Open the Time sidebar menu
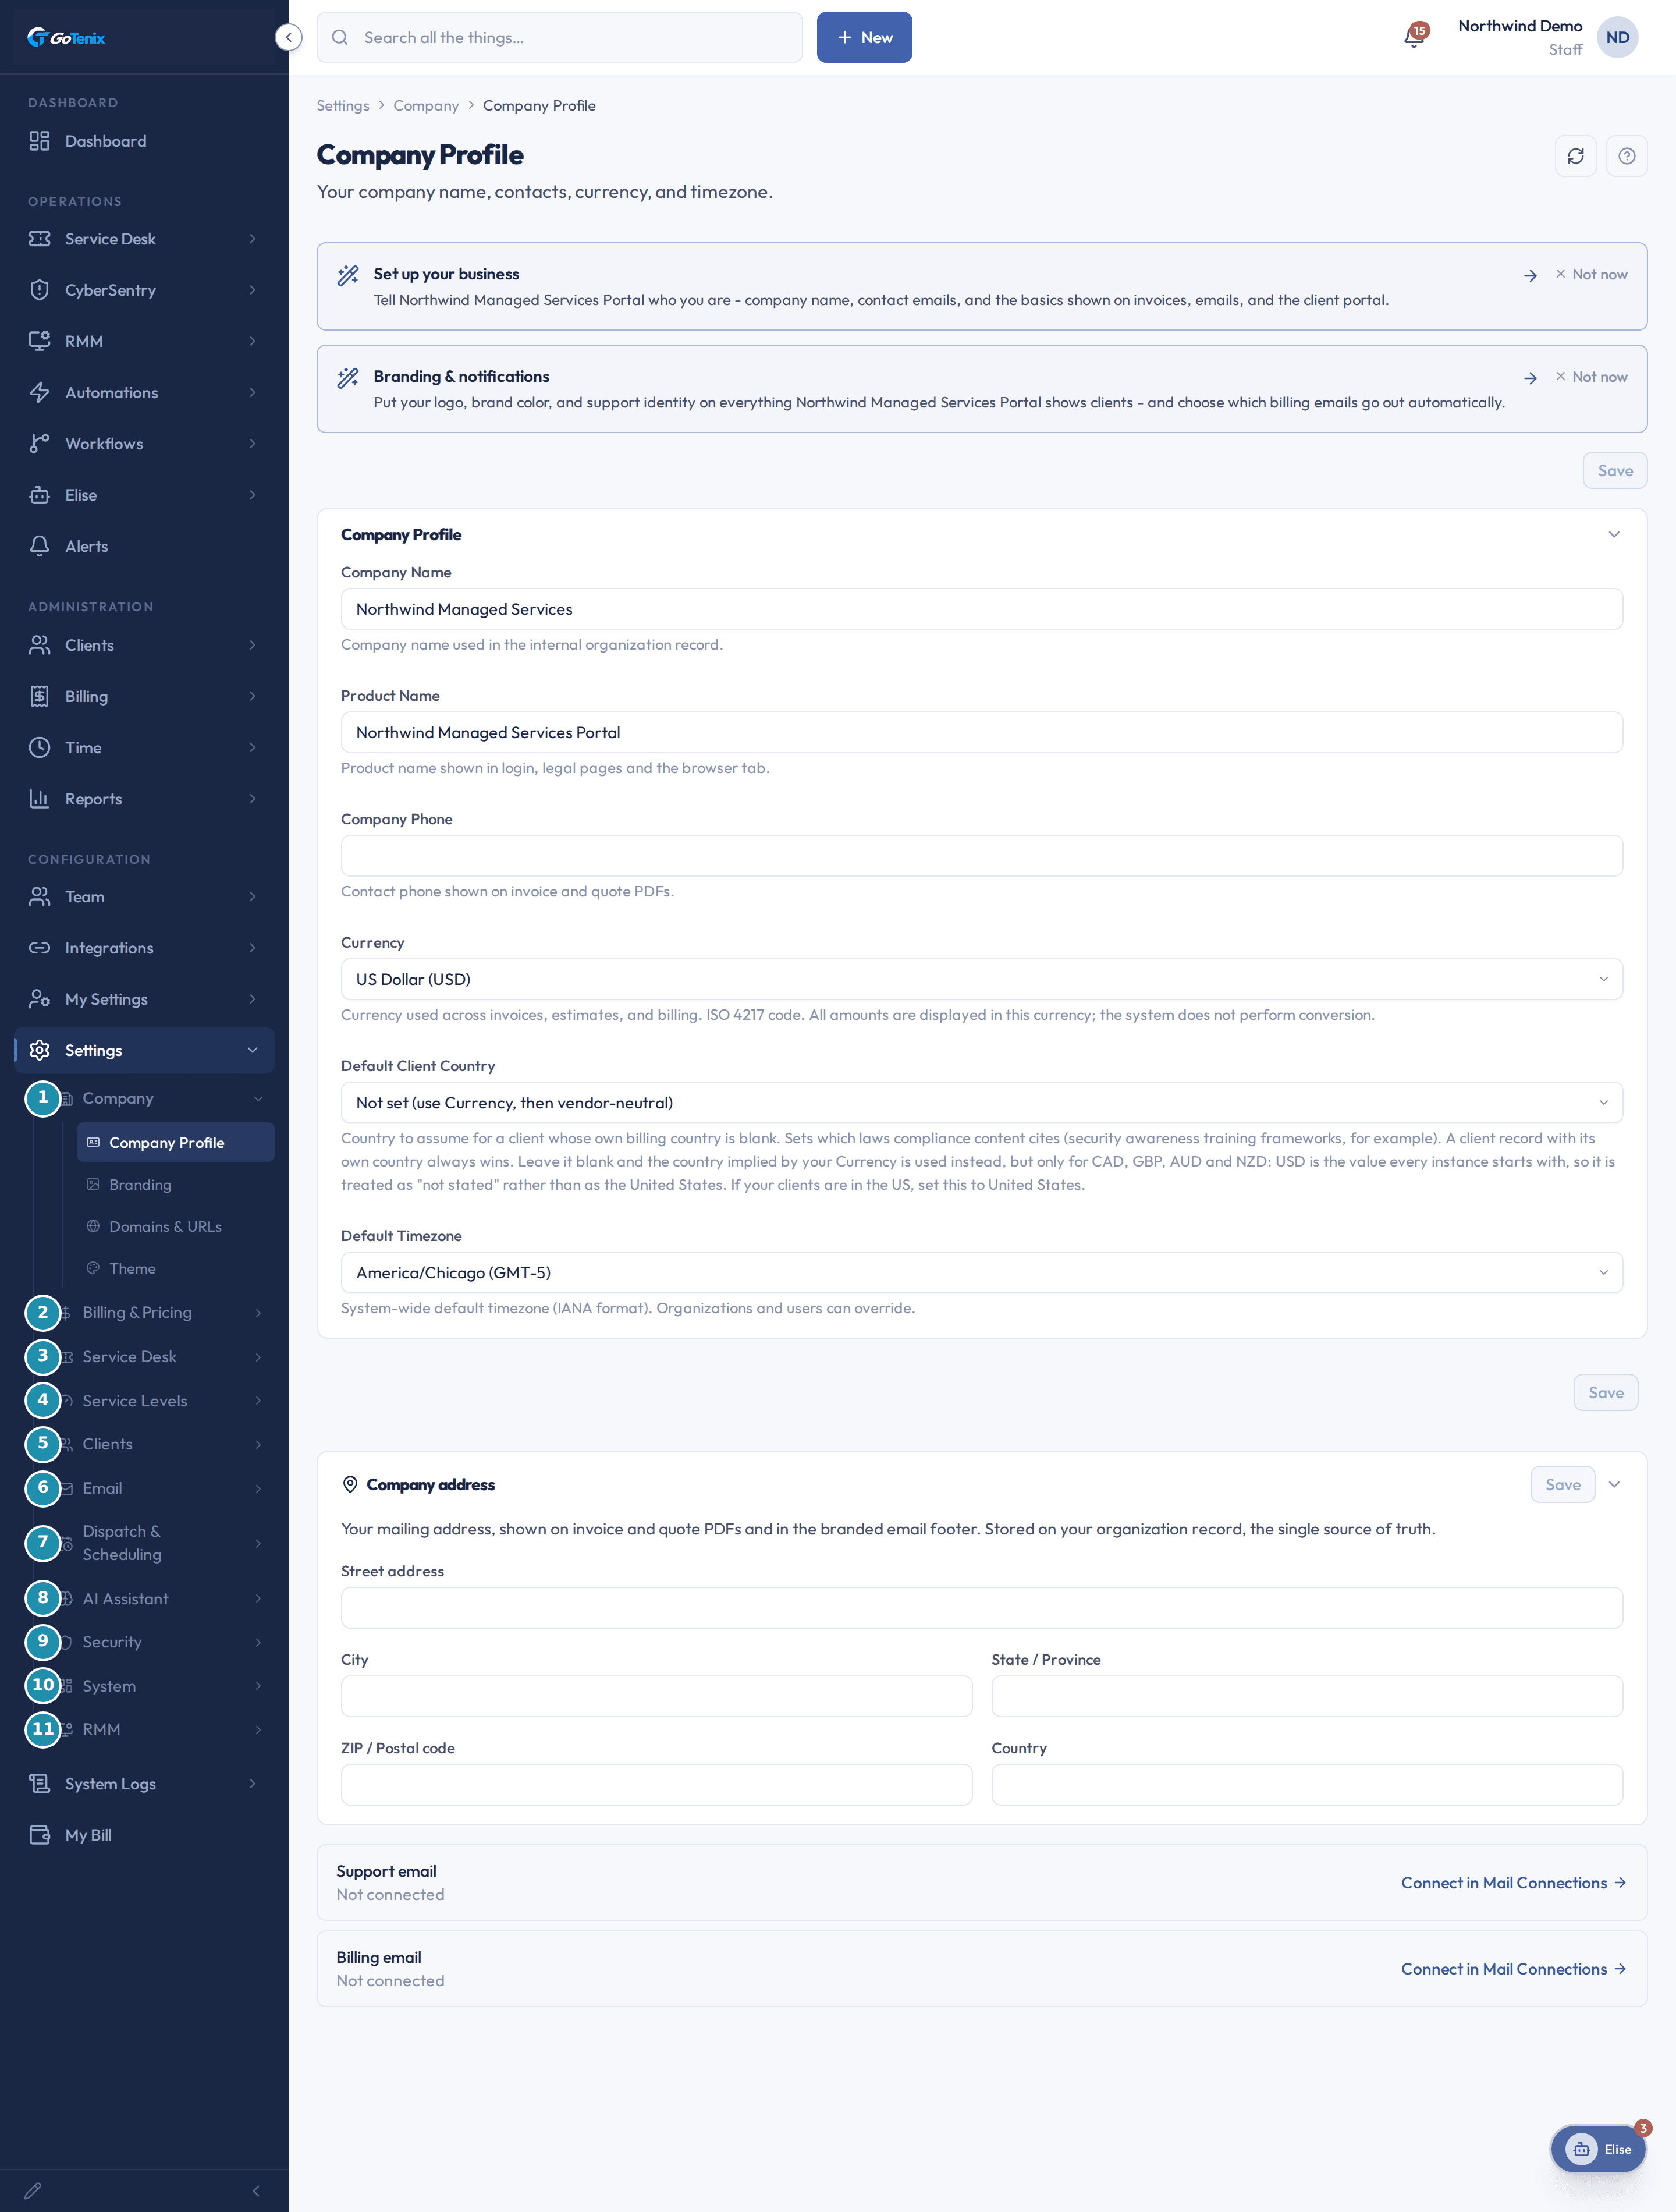 click(x=144, y=747)
